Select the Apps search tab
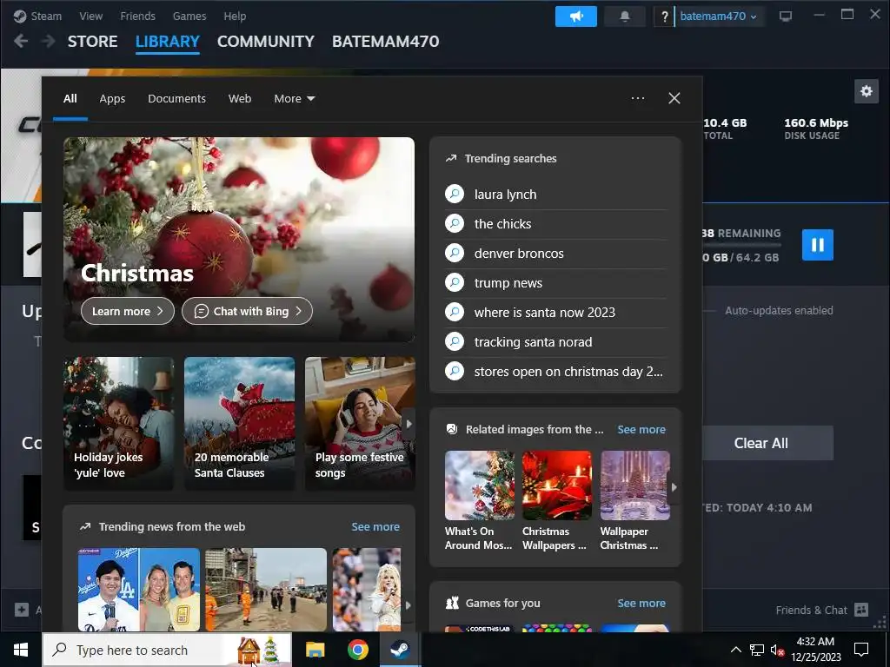890x667 pixels. coord(112,99)
